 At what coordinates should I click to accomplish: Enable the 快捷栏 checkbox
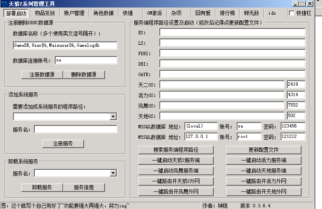coord(292,13)
